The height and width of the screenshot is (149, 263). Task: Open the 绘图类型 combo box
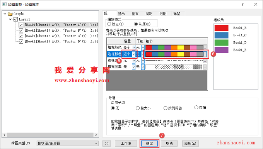tap(67, 143)
